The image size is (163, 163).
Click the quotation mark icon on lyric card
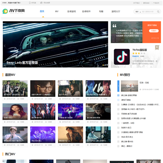tap(115, 26)
